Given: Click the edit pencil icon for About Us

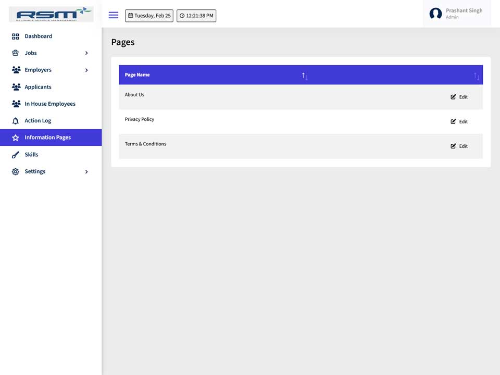Looking at the screenshot, I should pyautogui.click(x=453, y=97).
